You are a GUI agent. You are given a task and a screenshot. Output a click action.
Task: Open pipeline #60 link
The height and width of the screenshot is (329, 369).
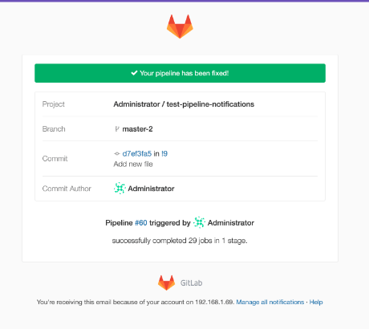[141, 222]
